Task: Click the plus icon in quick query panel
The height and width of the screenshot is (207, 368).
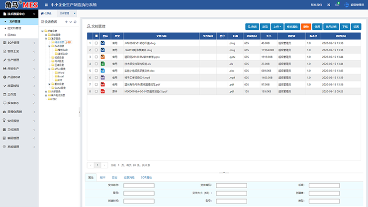Action: coord(66,22)
